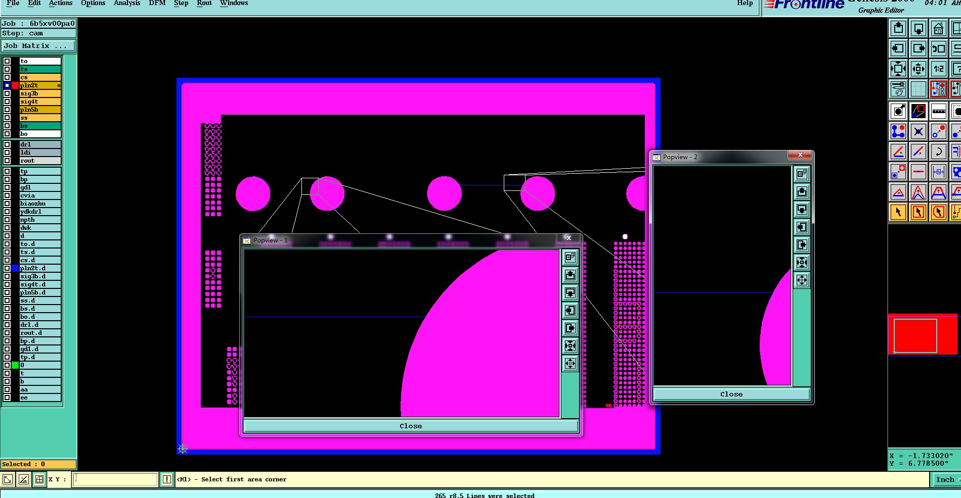Select the yellow arrow pointer tool

(x=898, y=212)
